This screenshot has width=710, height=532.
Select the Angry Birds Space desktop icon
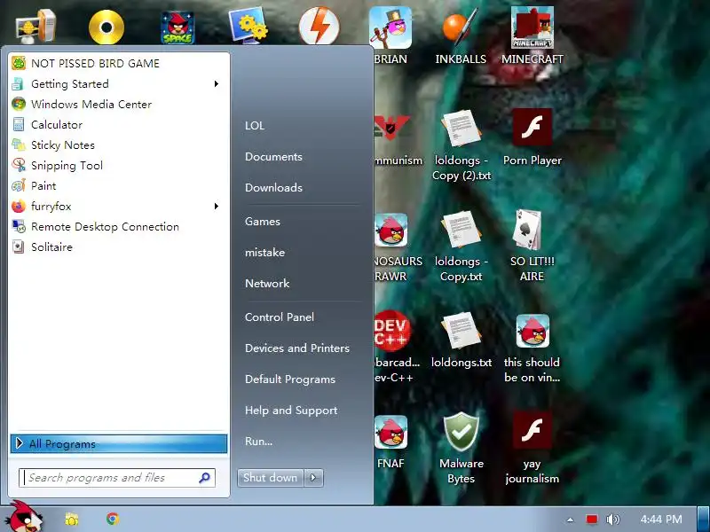pos(177,27)
